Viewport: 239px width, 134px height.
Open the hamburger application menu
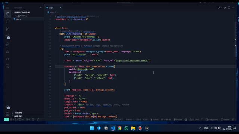(7, 7)
